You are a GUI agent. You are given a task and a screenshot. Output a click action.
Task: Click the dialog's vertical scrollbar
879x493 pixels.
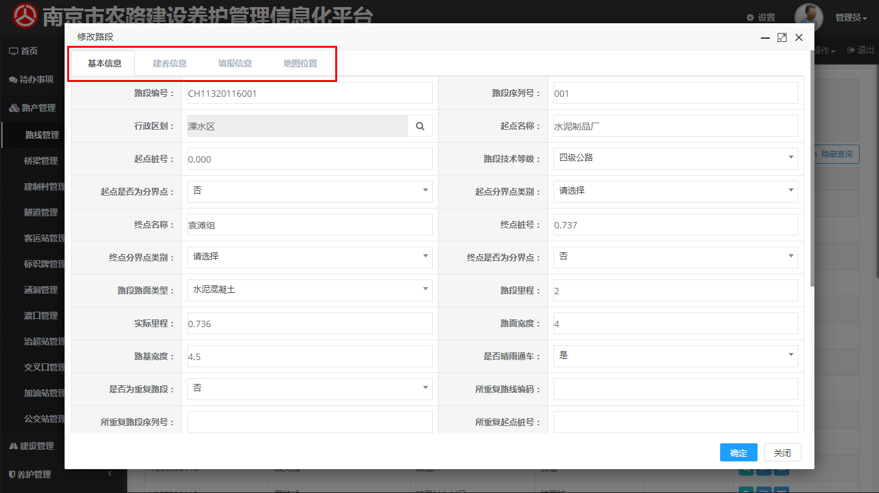(x=812, y=168)
